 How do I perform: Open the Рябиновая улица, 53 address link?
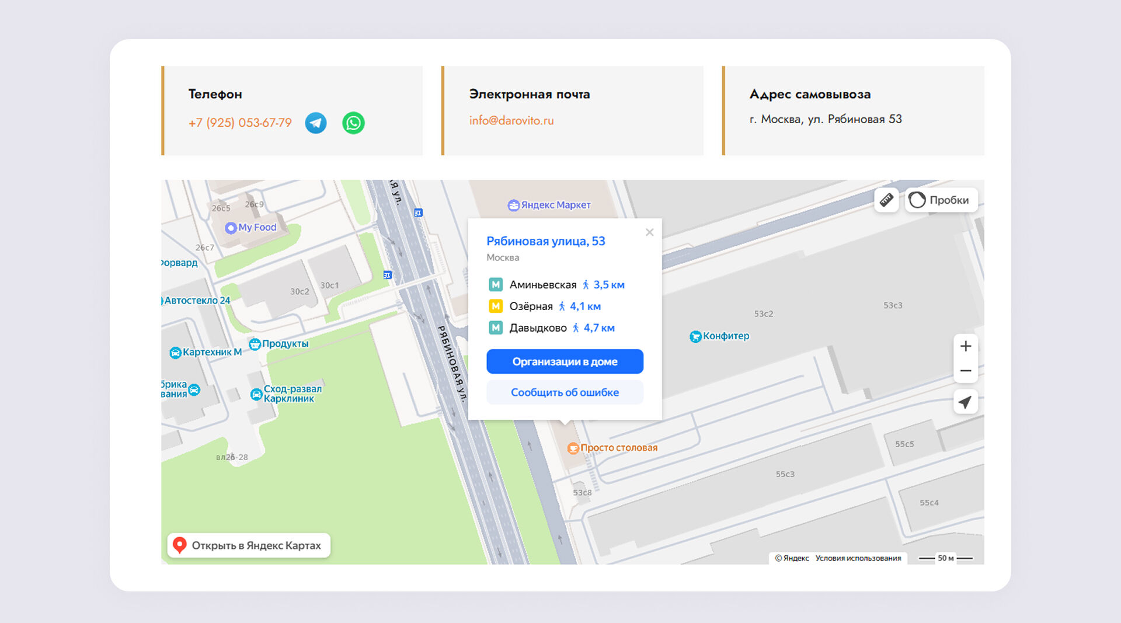(545, 241)
